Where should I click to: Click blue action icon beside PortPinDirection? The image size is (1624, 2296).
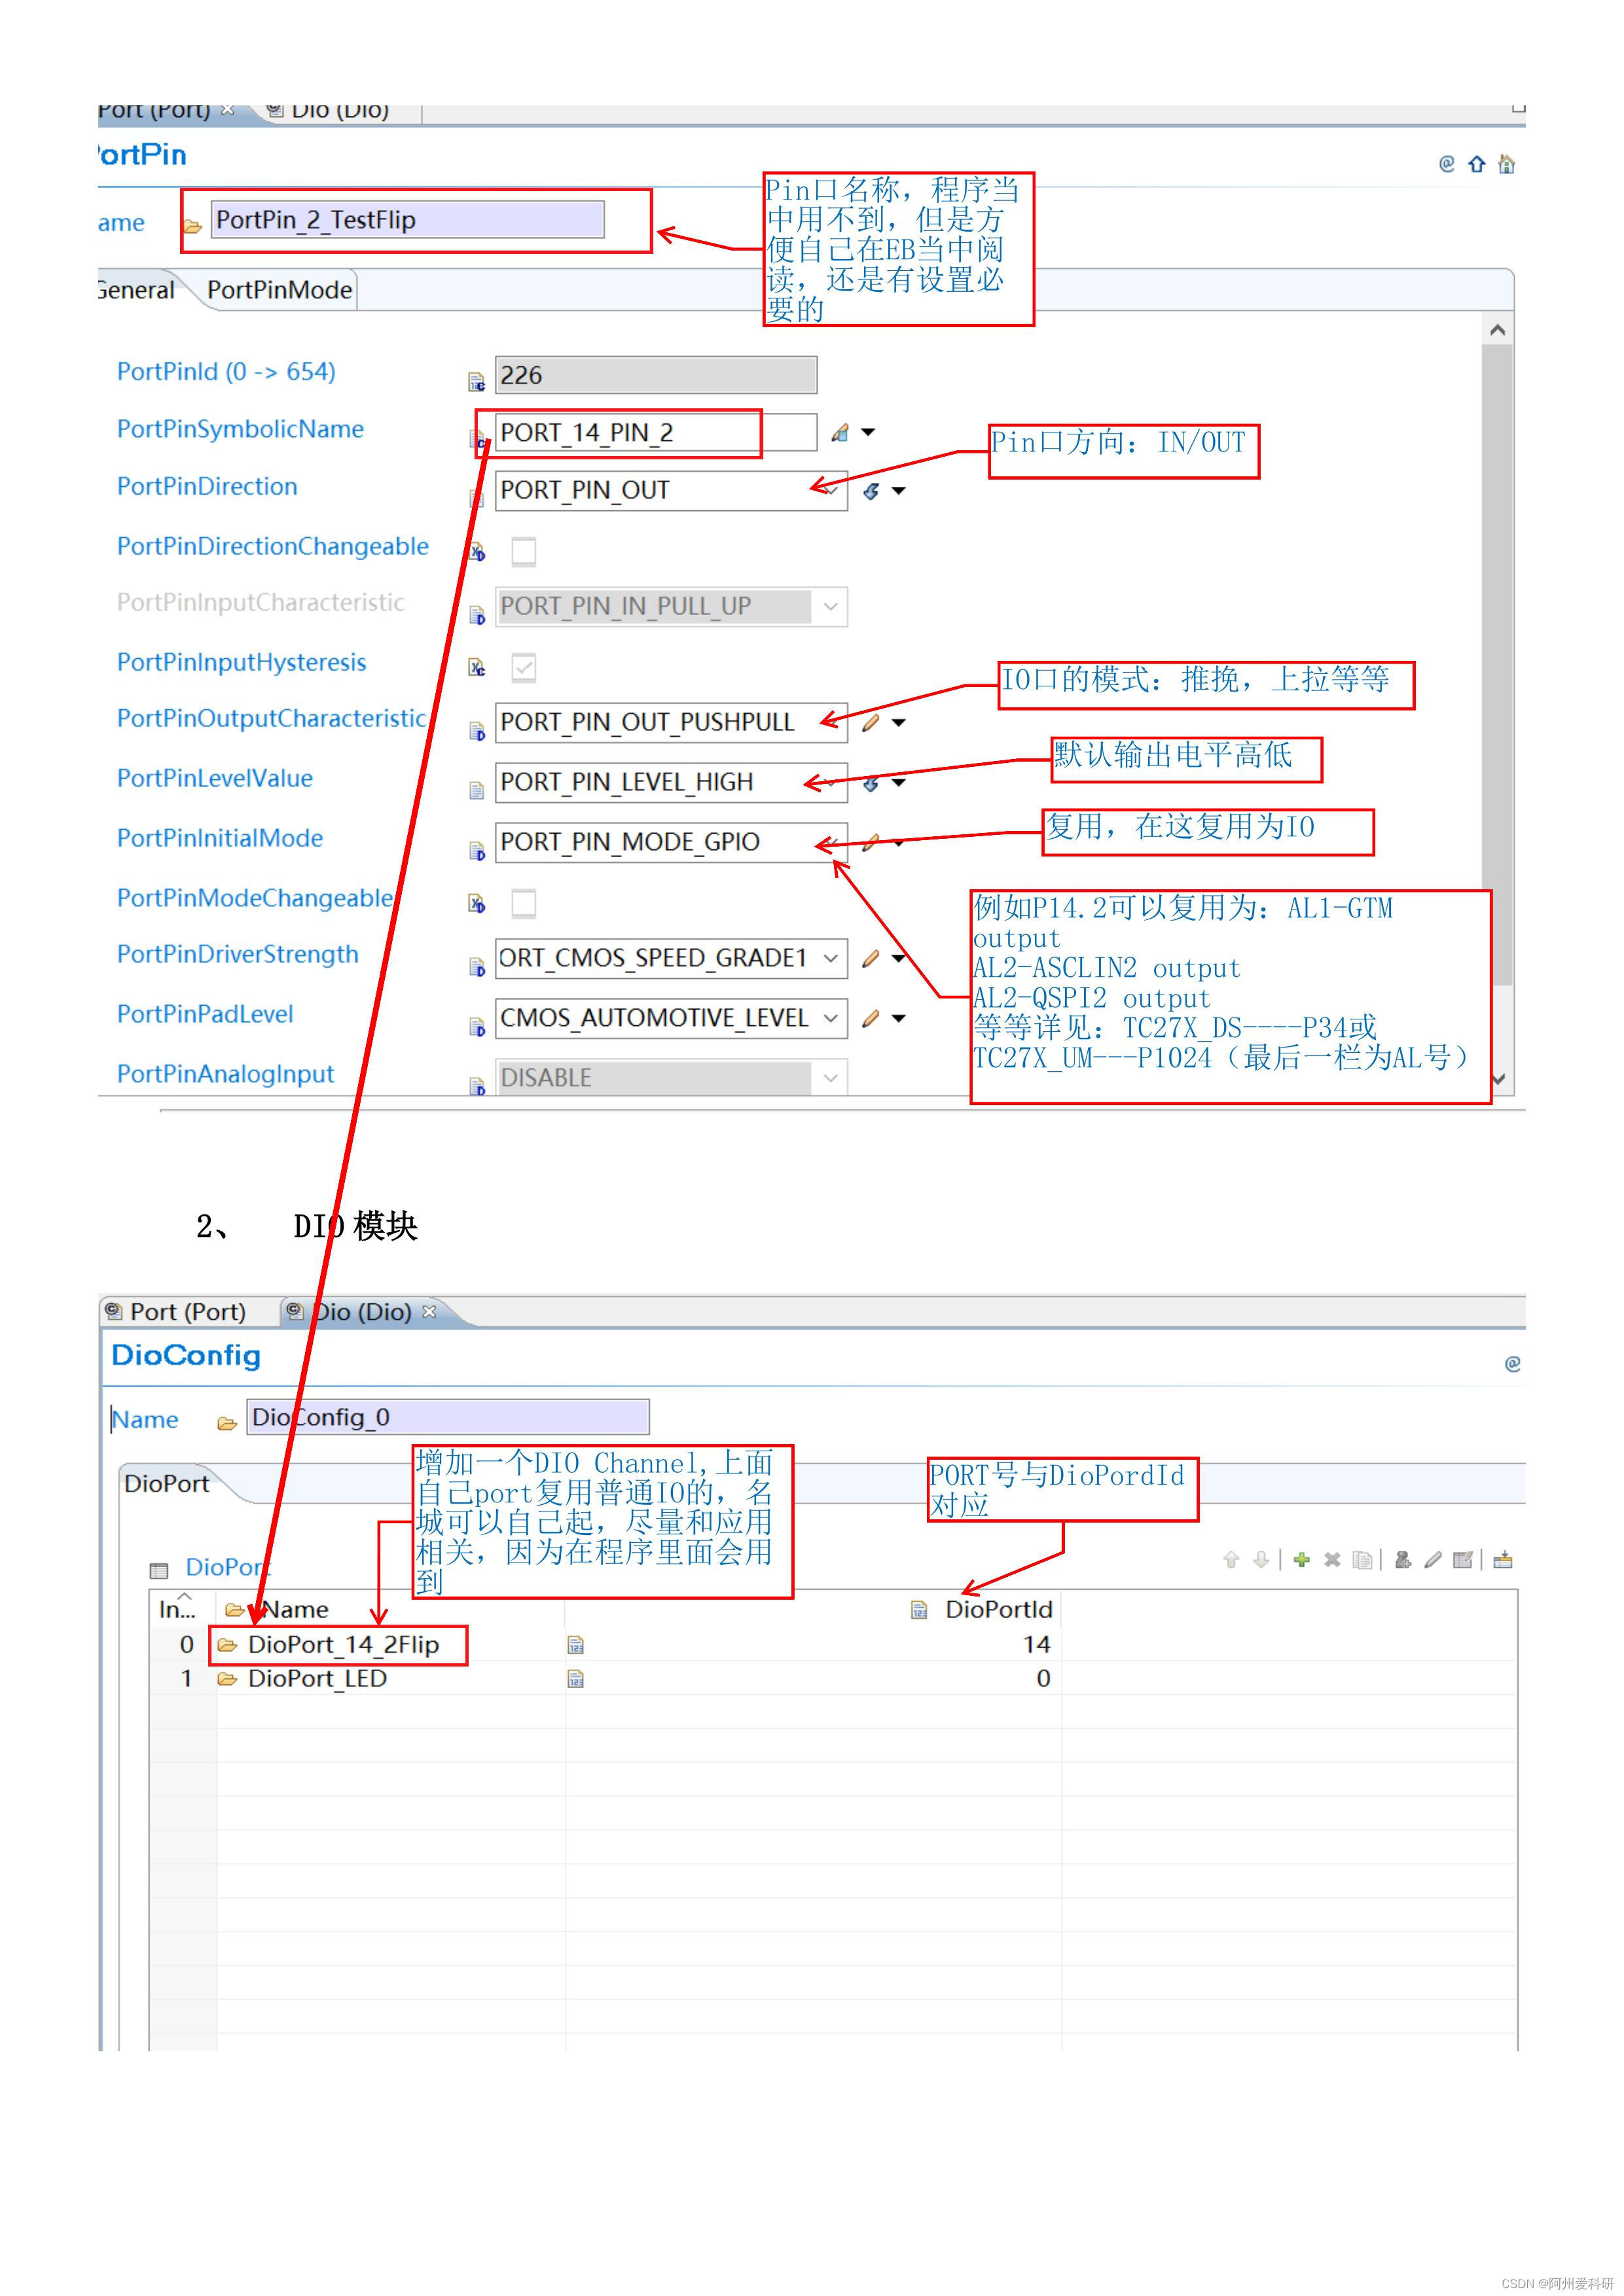pyautogui.click(x=871, y=491)
